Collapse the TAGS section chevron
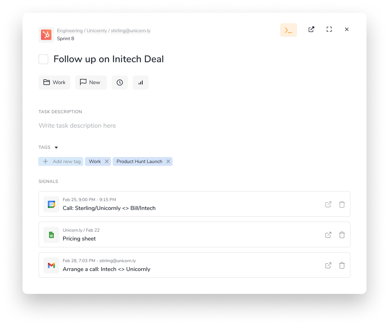This screenshot has width=389, height=326. coord(56,147)
